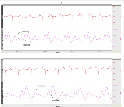Screen dimensions: 124x107
Task: Select the Blood Pressure channel label bar in panel B
Action: pos(2,93)
